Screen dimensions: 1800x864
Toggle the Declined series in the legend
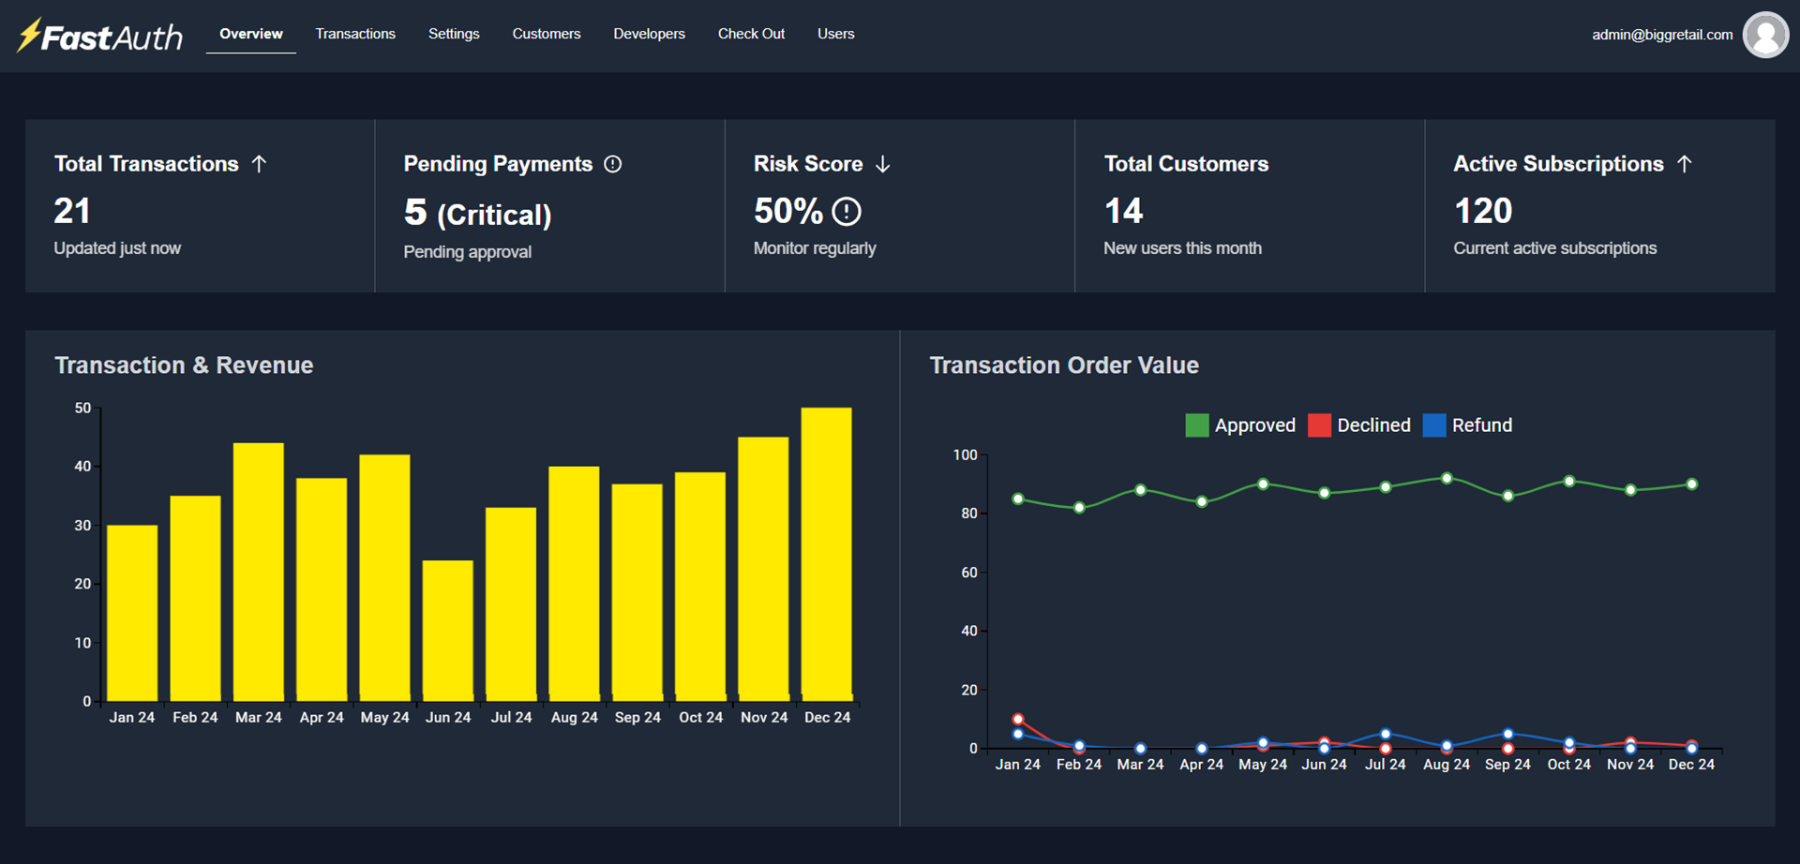[x=1374, y=425]
